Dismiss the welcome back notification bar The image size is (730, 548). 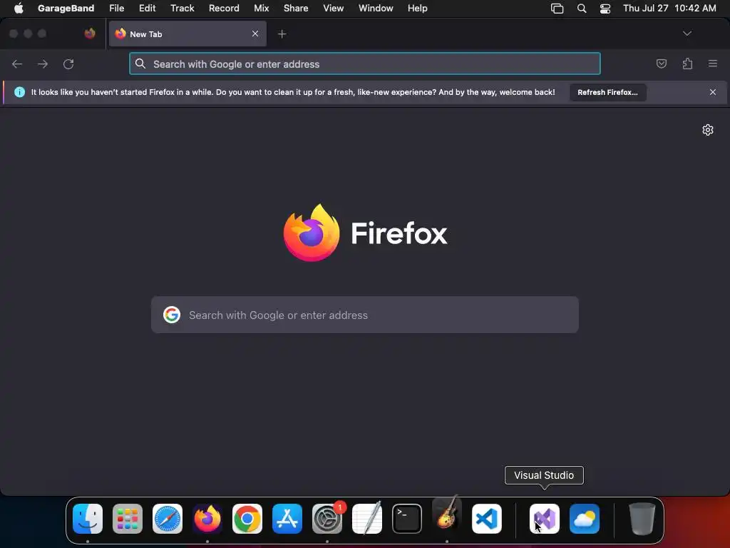(713, 92)
